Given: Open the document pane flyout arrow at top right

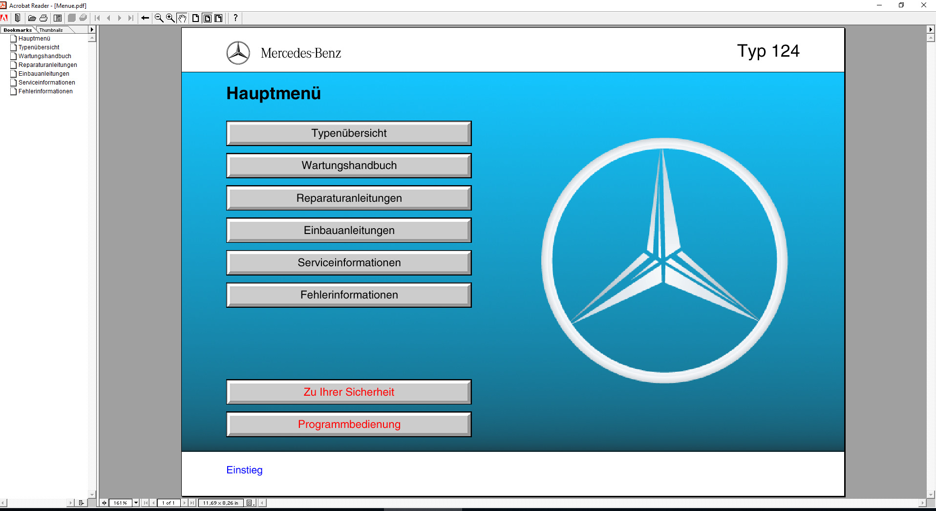Looking at the screenshot, I should pyautogui.click(x=931, y=30).
